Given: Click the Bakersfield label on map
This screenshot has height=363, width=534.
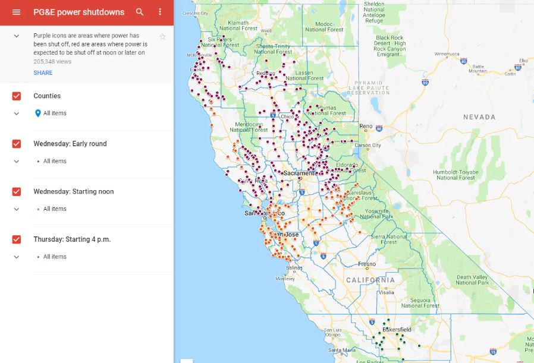Looking at the screenshot, I should [397, 329].
